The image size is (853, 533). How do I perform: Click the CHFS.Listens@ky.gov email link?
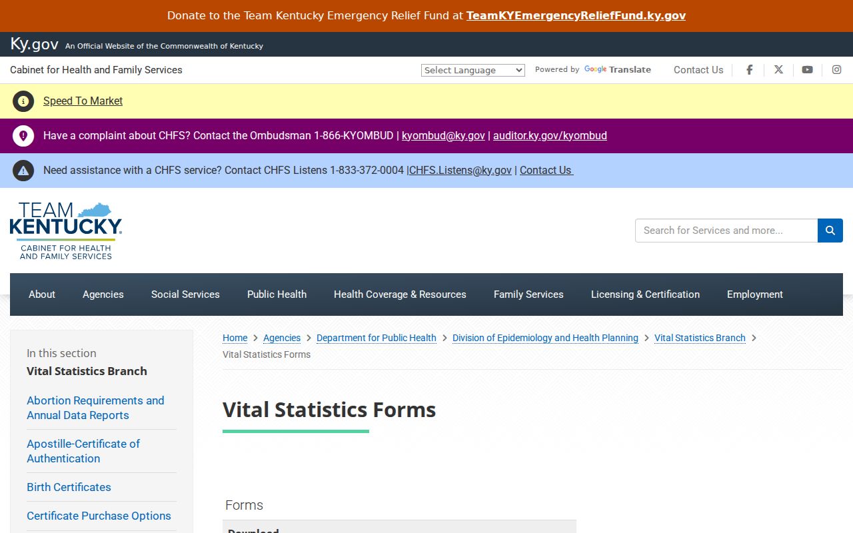click(x=460, y=171)
